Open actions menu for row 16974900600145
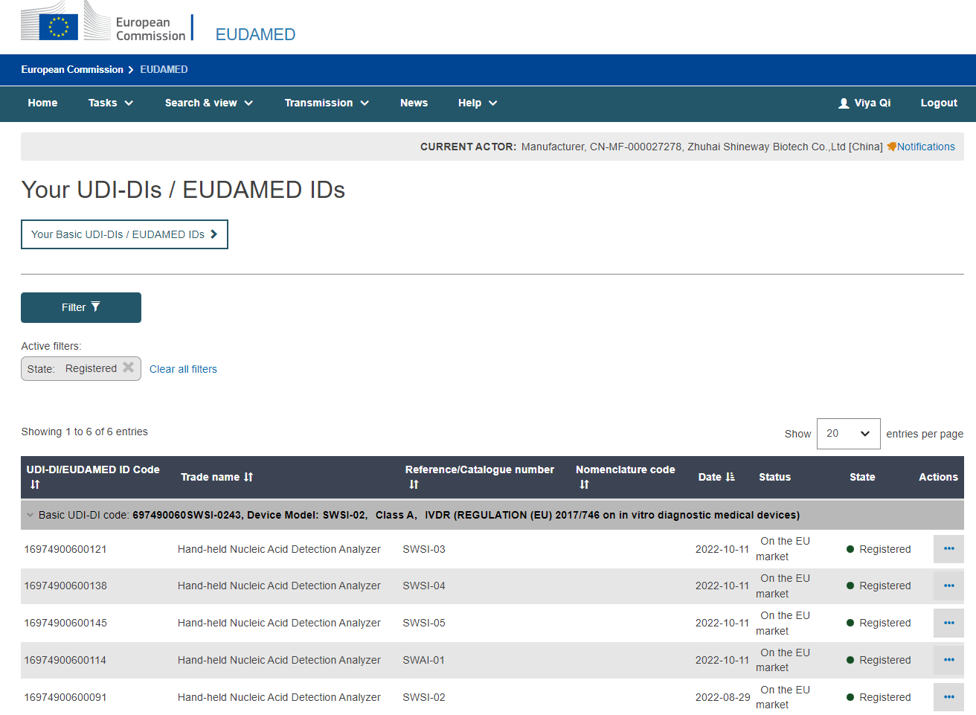Viewport: 976px width, 715px height. click(x=948, y=623)
